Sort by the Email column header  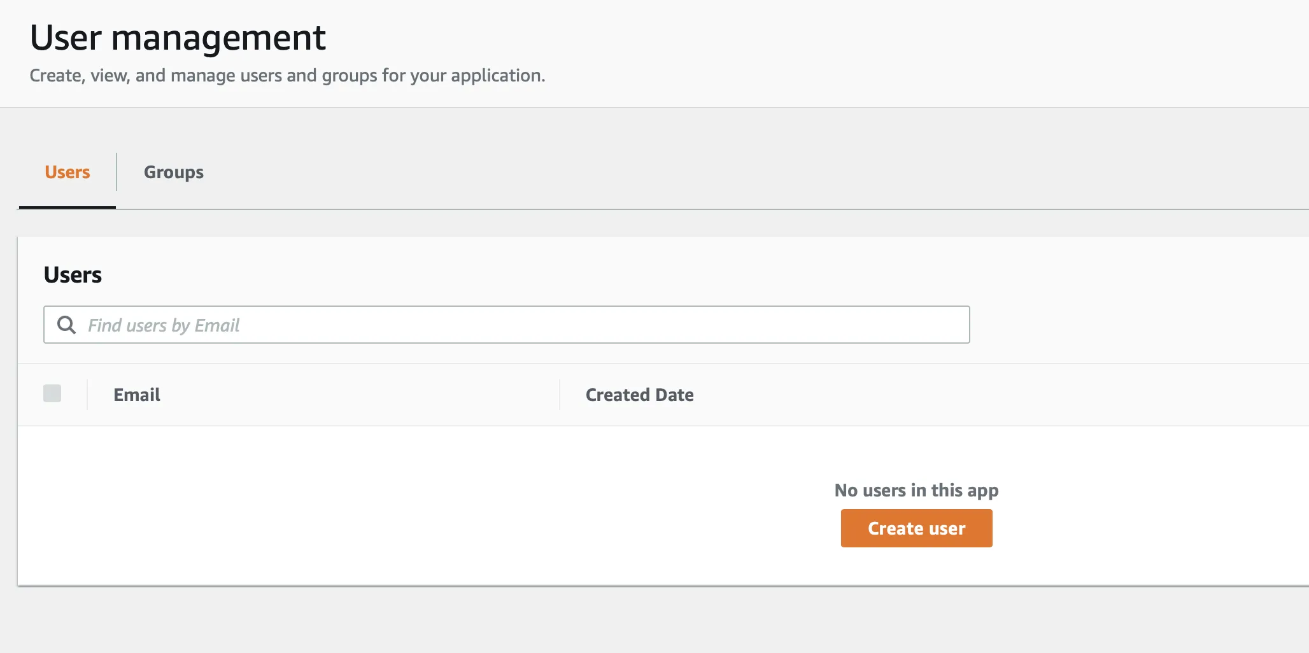pyautogui.click(x=137, y=395)
